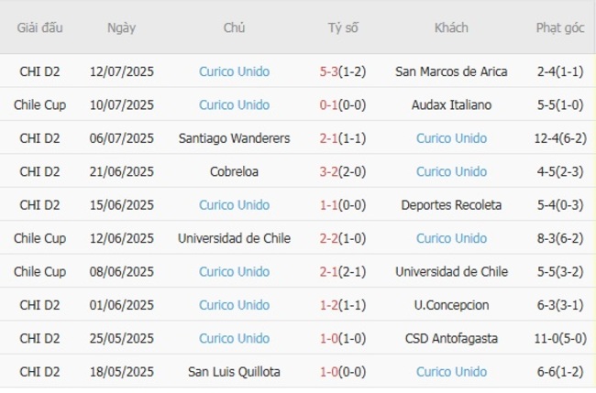Open the Audax Italiano team link
Screen dimensions: 596x393
(x=451, y=104)
